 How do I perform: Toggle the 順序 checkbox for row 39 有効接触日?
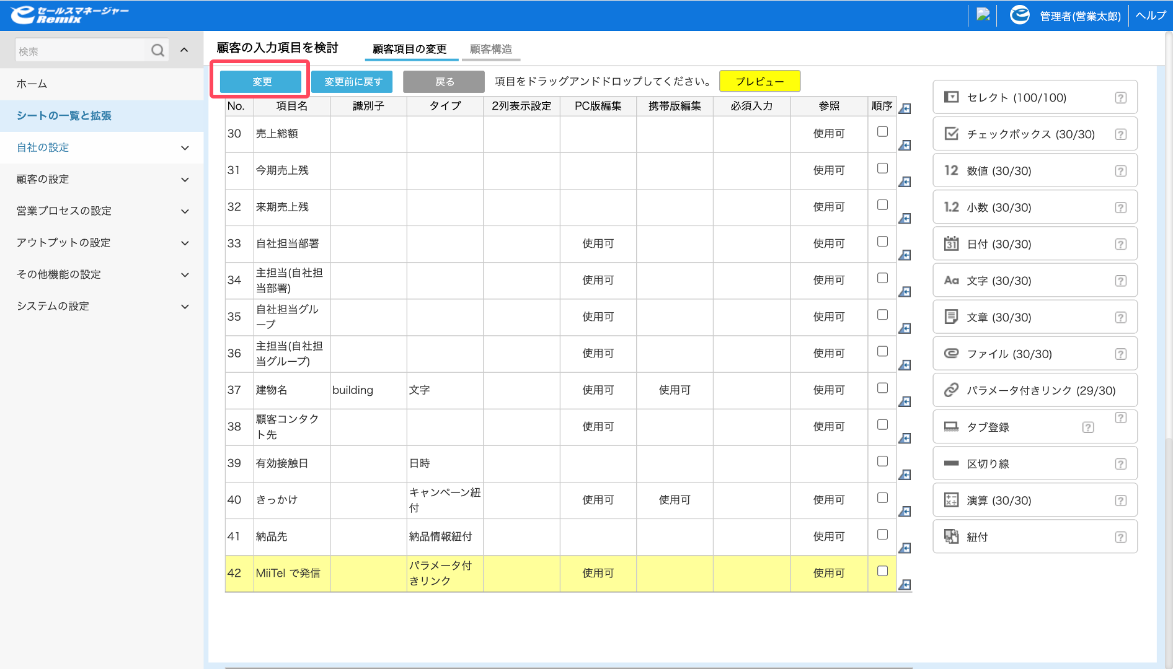point(882,461)
